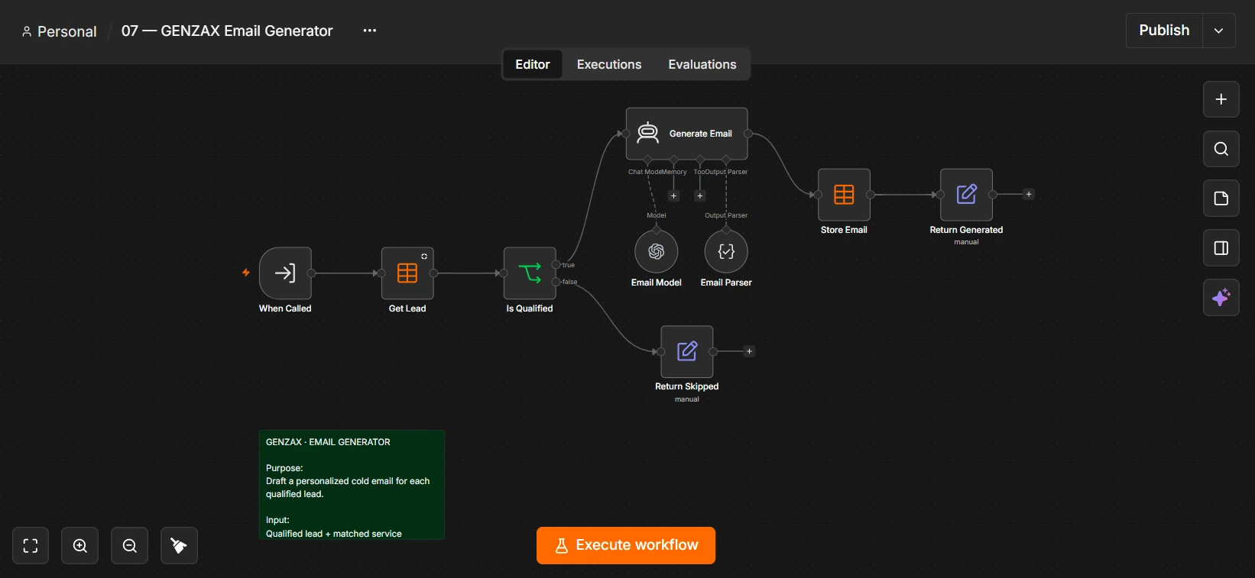Image resolution: width=1255 pixels, height=578 pixels.
Task: Switch to the Editor tab
Action: point(533,65)
